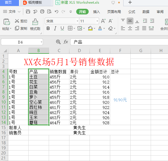Align text left

123,28
